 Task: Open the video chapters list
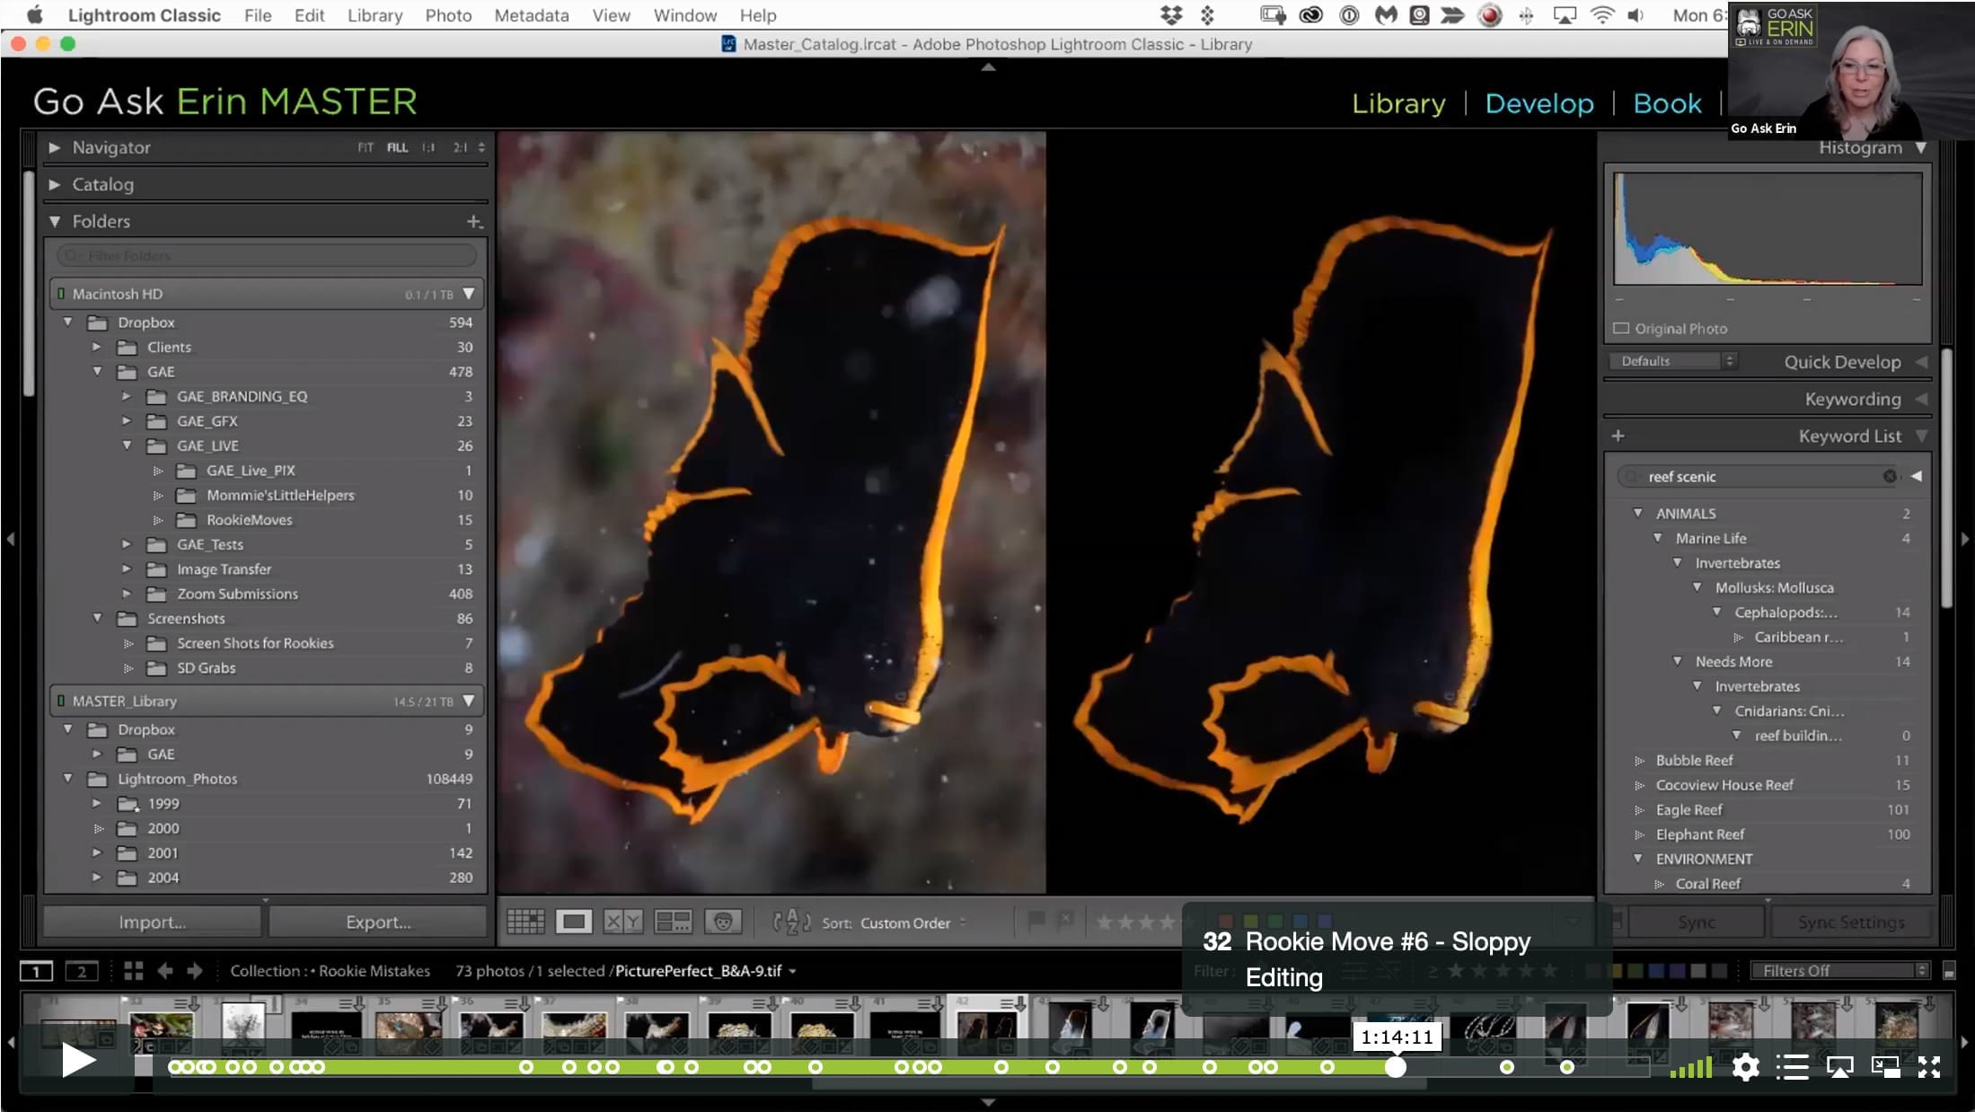(1792, 1067)
